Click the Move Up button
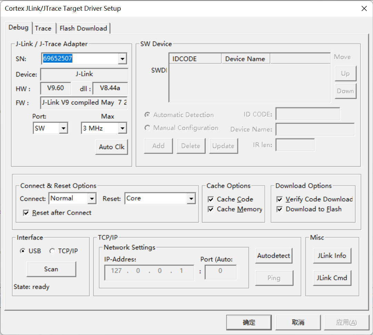This screenshot has height=335, width=373. (x=345, y=73)
